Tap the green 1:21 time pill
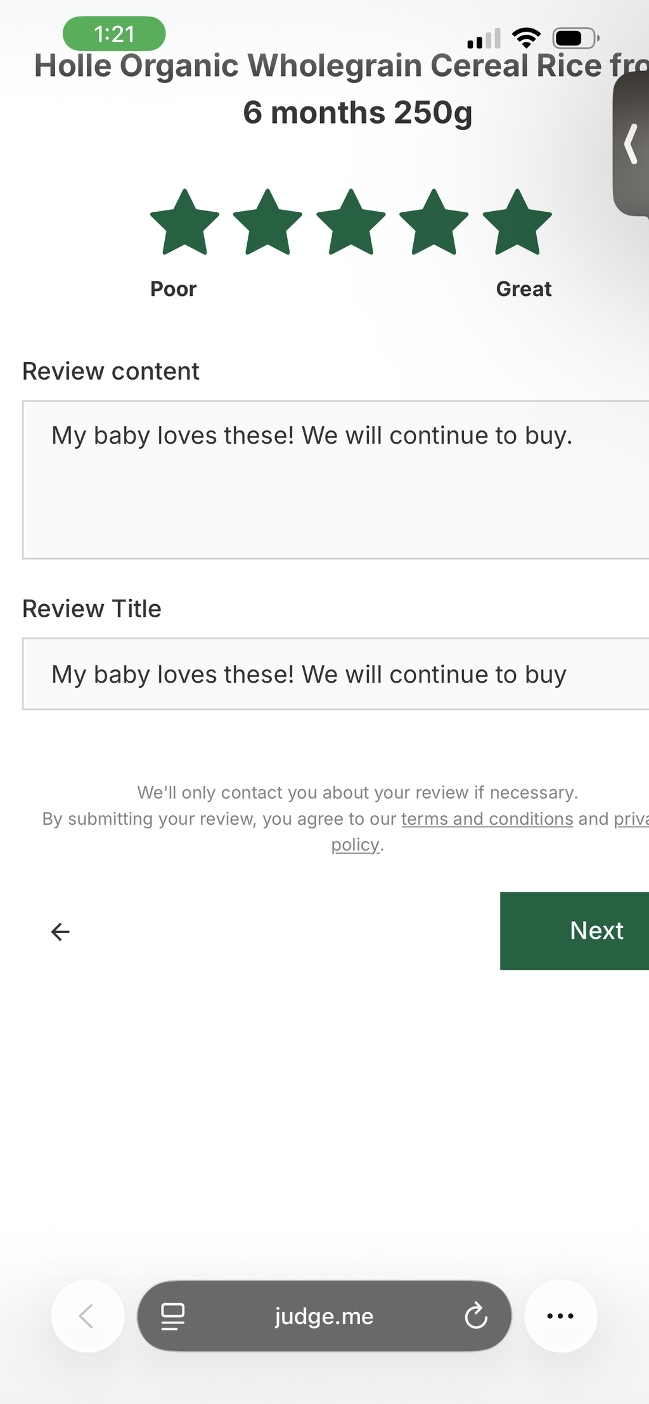Screen dimensions: 649x1404 (x=114, y=34)
